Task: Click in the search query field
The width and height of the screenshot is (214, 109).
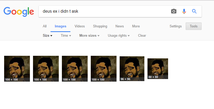Action: click(103, 11)
